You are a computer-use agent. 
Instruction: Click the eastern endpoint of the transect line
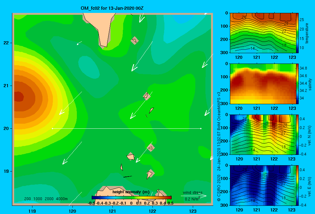(x=201, y=128)
